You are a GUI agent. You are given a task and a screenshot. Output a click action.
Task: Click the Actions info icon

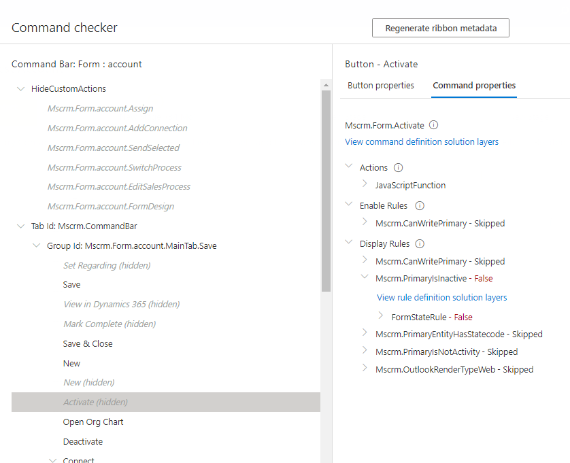pos(399,167)
